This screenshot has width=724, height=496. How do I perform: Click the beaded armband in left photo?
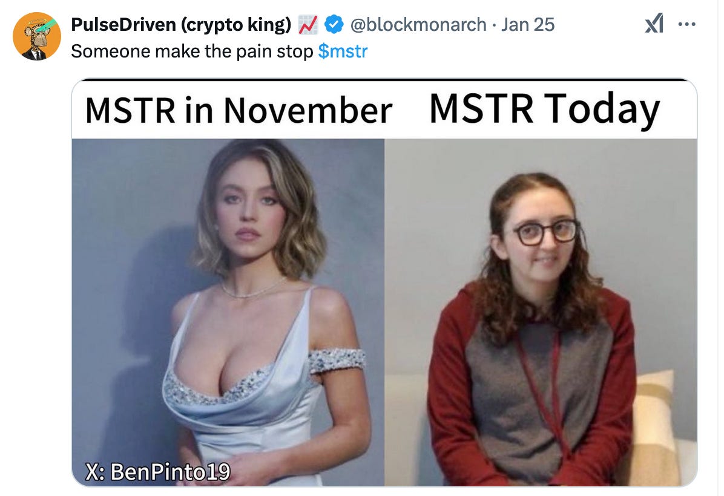tap(337, 359)
